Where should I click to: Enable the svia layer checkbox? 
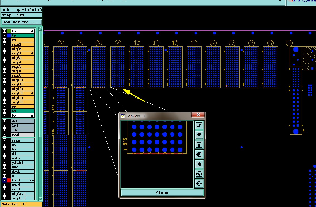pos(4,140)
